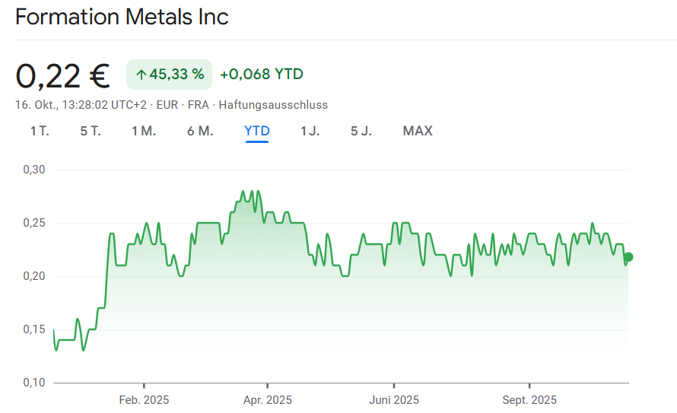Open the 5J. five-year chart view
The width and height of the screenshot is (677, 413).
coord(361,131)
